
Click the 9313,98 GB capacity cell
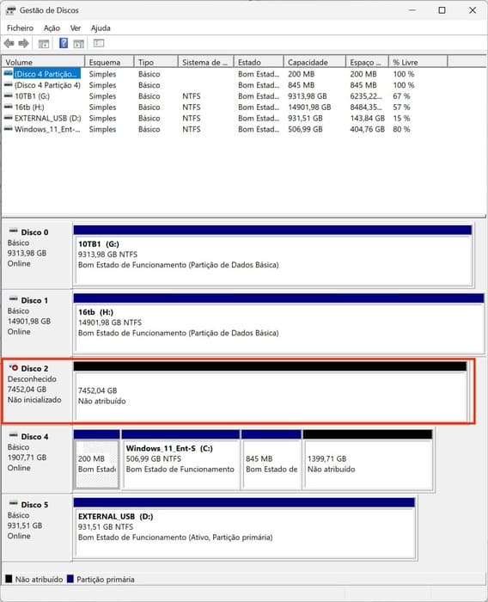tap(307, 96)
